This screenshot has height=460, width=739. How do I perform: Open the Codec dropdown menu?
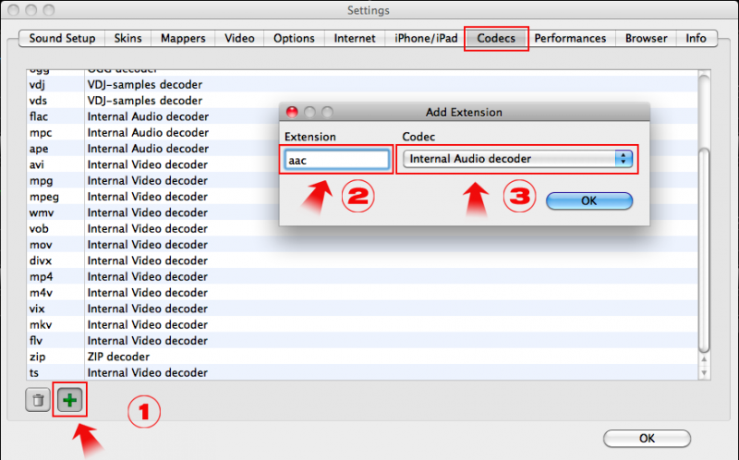(519, 159)
